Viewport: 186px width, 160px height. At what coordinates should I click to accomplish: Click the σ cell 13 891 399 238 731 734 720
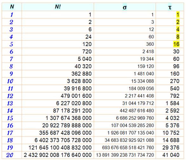(x=125, y=155)
